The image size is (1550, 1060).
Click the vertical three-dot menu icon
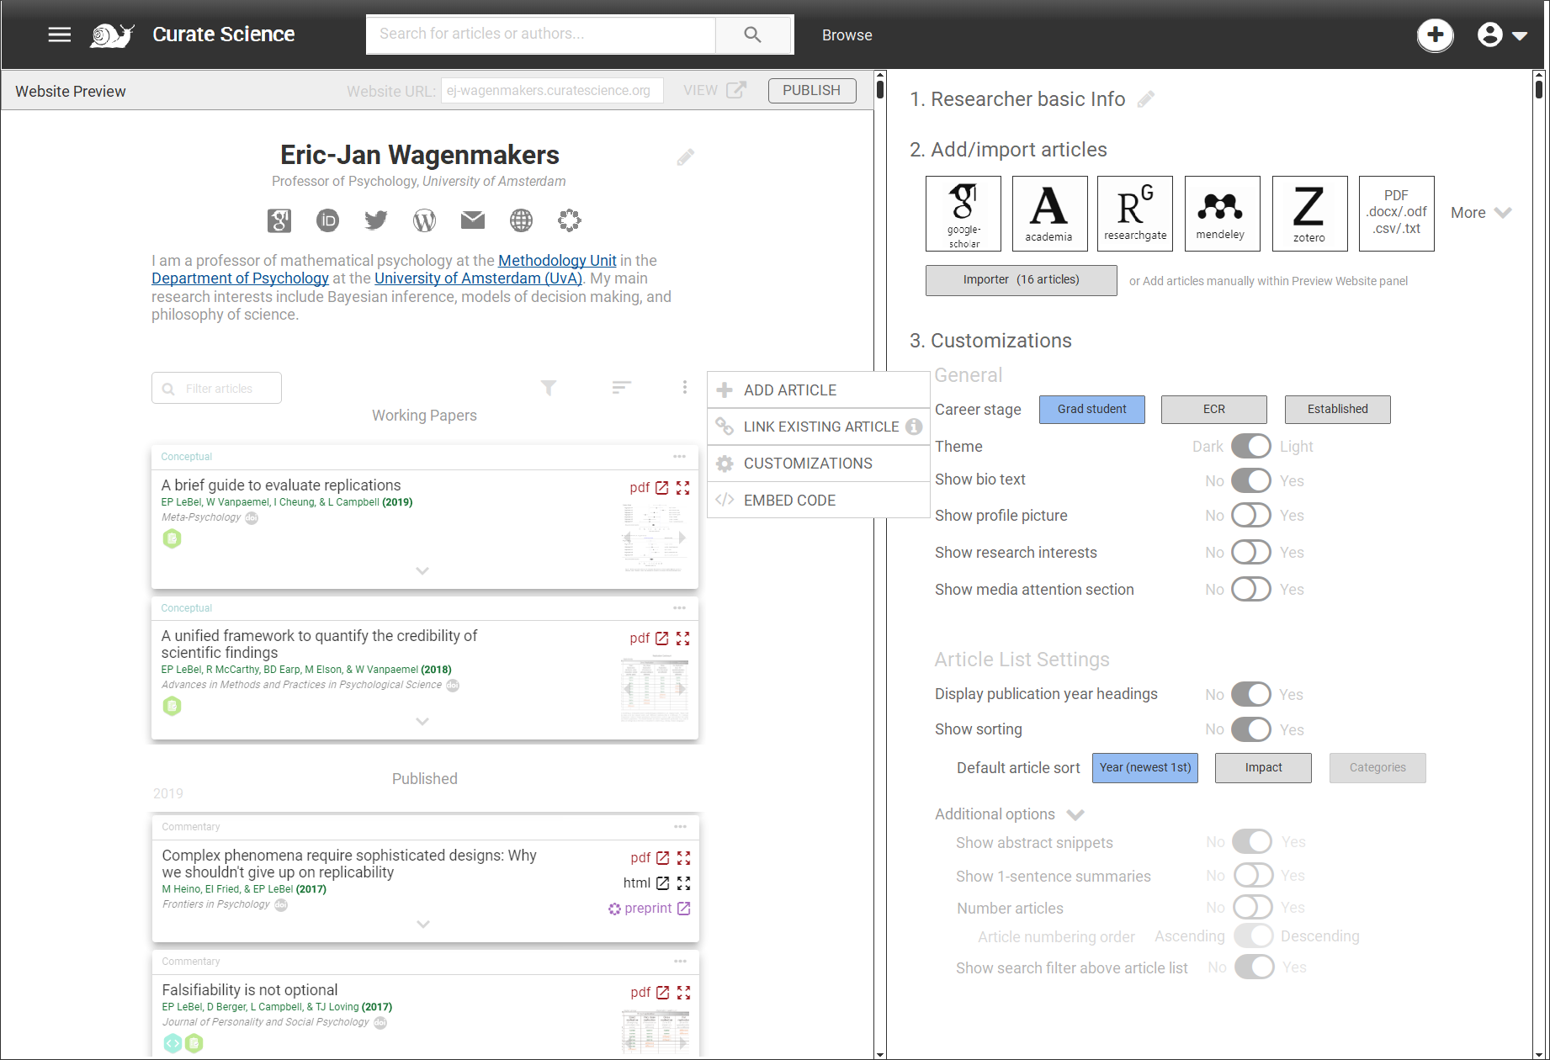coord(685,387)
